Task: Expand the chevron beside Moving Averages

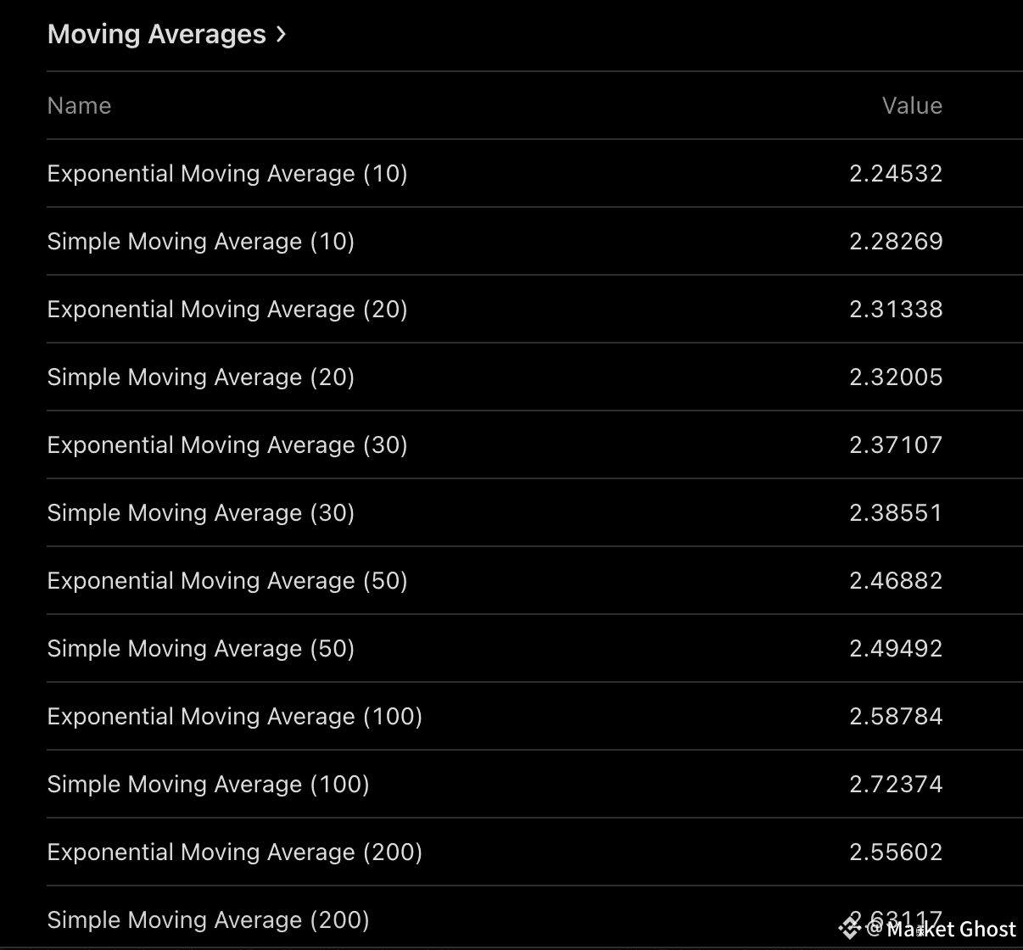Action: pyautogui.click(x=281, y=34)
